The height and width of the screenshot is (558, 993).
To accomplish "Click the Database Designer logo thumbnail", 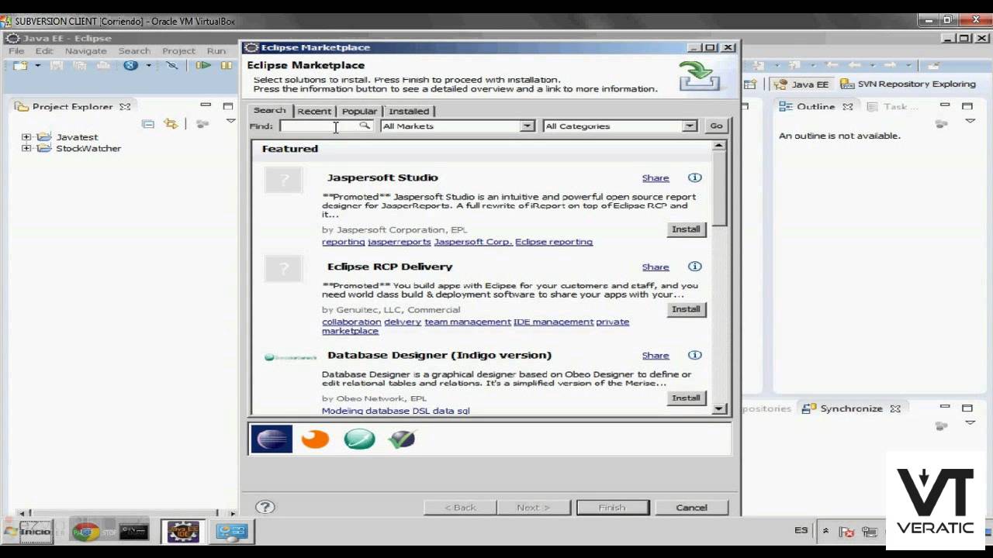I will click(x=291, y=357).
